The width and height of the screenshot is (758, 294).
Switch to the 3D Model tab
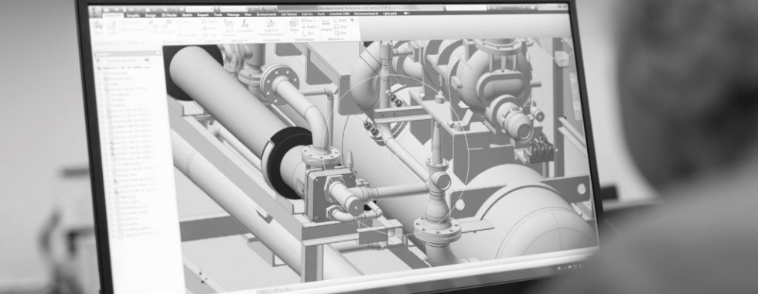point(169,15)
